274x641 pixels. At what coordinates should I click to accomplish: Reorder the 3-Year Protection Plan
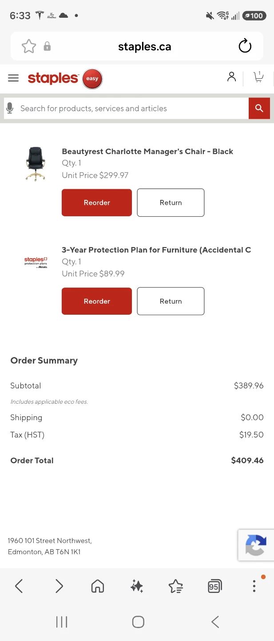97,301
